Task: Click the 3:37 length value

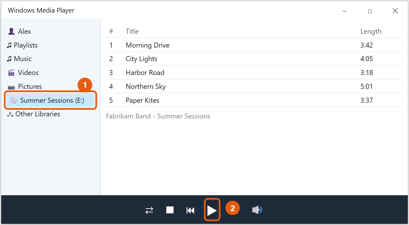Action: 366,100
